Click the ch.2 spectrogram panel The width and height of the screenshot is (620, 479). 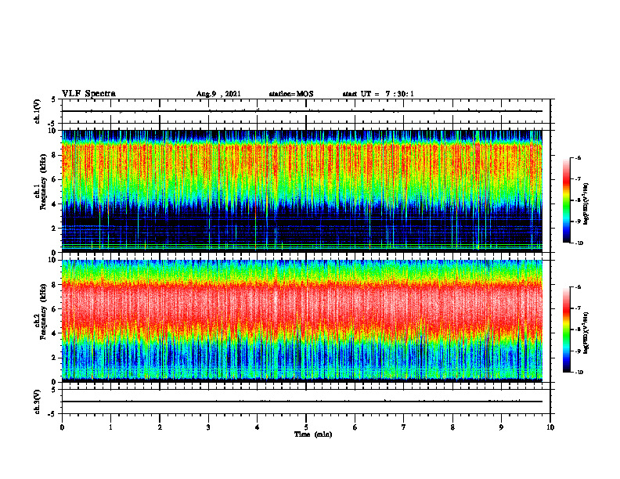302,321
